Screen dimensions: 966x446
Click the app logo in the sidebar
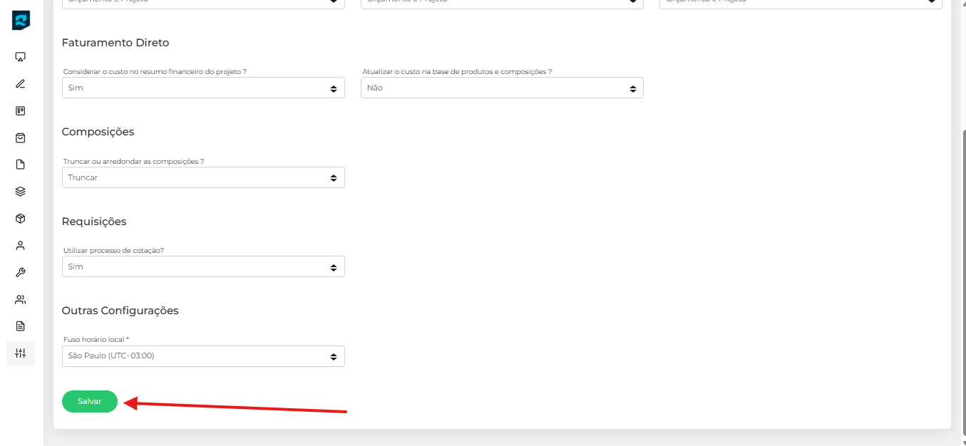pyautogui.click(x=21, y=21)
